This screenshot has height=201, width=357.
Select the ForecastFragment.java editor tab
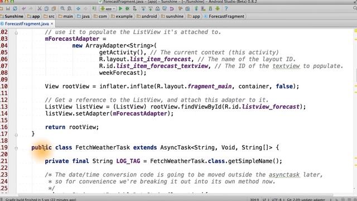click(27, 23)
